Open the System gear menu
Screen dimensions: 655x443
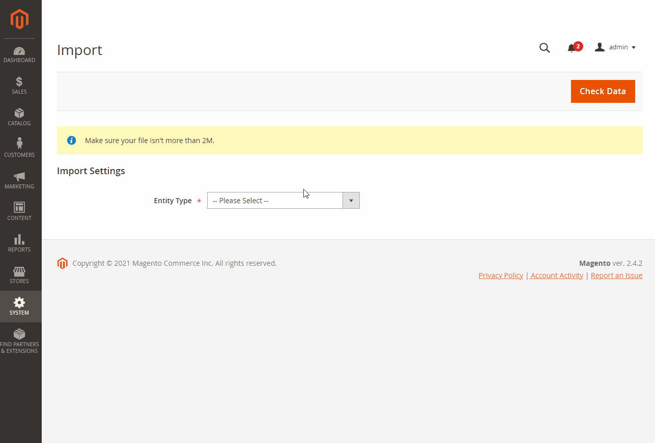pyautogui.click(x=19, y=307)
